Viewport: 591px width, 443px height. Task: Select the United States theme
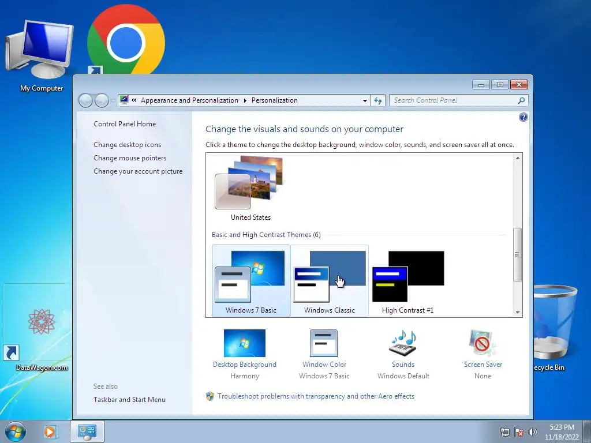click(250, 189)
